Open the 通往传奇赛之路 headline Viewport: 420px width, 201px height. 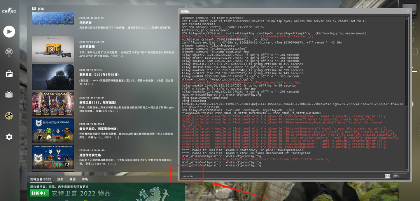(90, 155)
